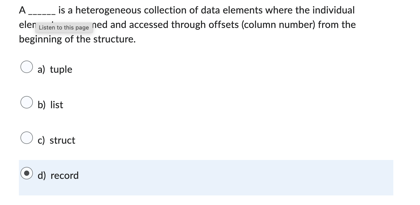Click the 'b) list' answer text

pyautogui.click(x=50, y=105)
